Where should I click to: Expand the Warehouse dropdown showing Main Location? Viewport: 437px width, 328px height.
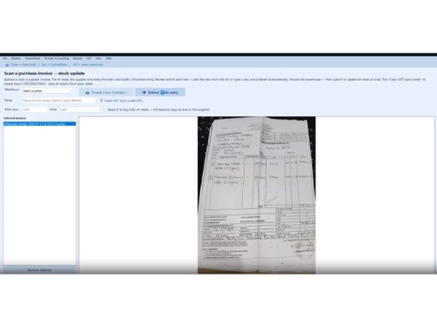(47, 91)
